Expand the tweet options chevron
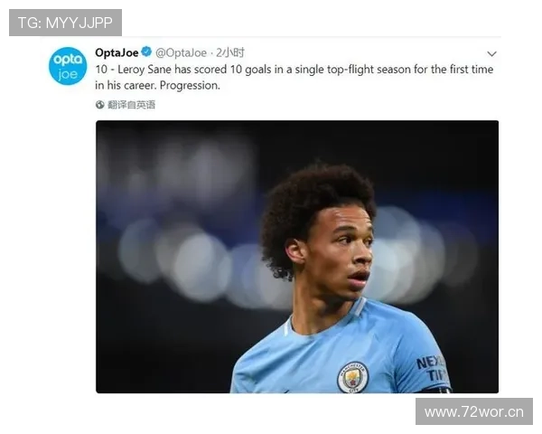Image resolution: width=542 pixels, height=434 pixels. pos(491,53)
